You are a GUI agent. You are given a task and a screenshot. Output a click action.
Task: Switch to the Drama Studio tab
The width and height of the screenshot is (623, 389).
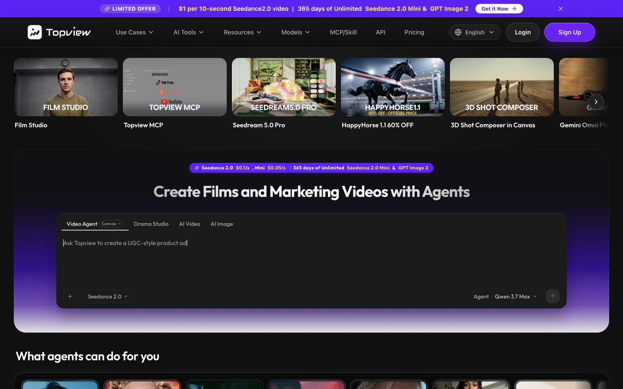point(151,224)
